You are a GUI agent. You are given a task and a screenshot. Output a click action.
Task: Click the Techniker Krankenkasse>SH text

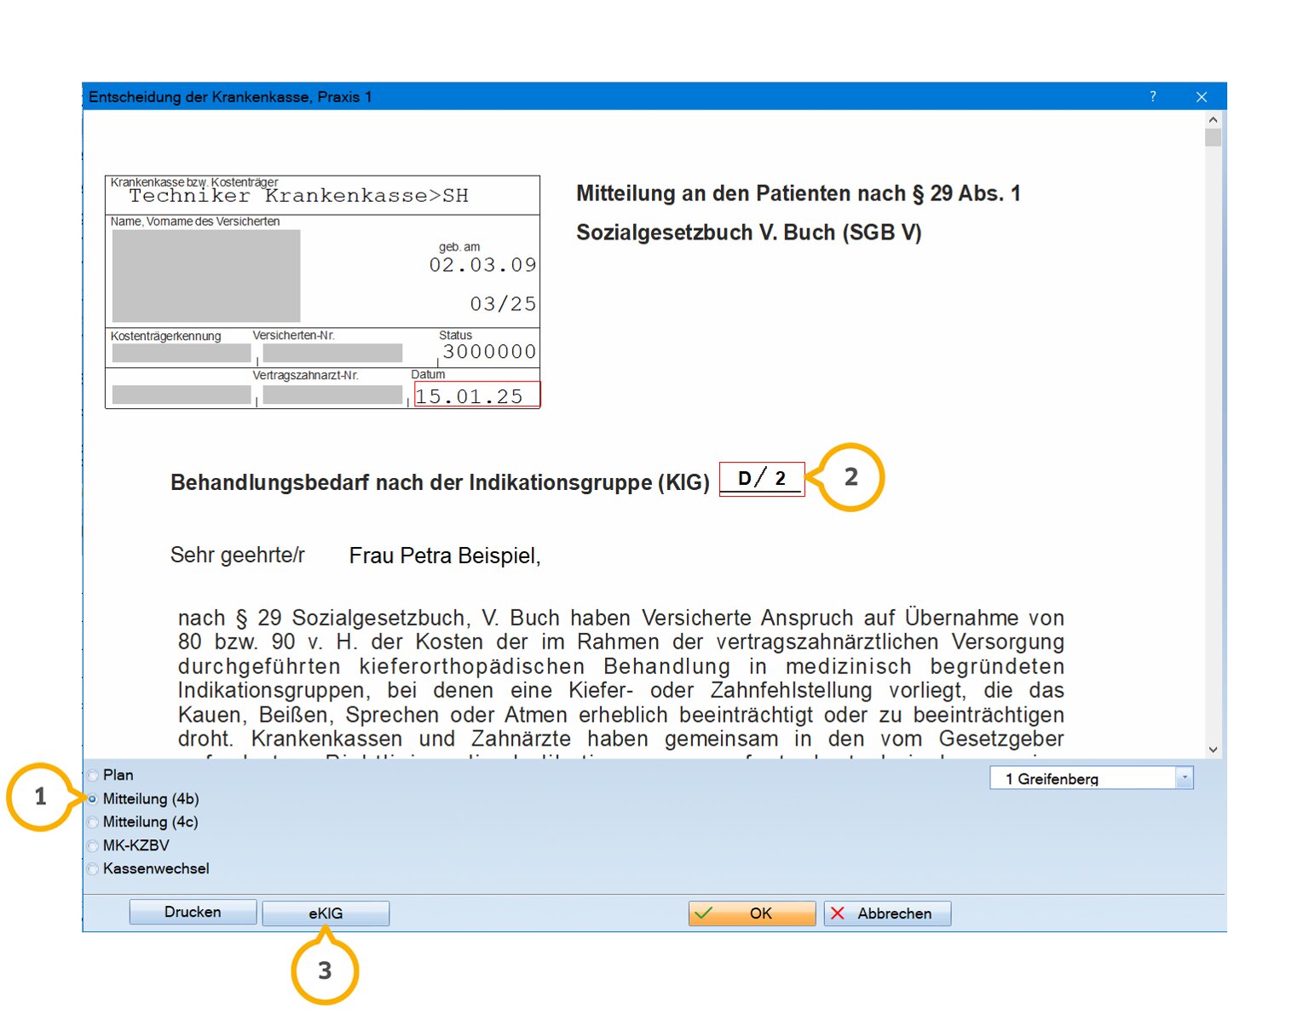pos(298,196)
